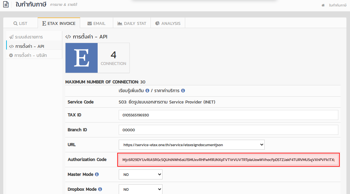Click the Service Code value S03 text
Viewport: 350px width, 194px height.
[x=167, y=102]
